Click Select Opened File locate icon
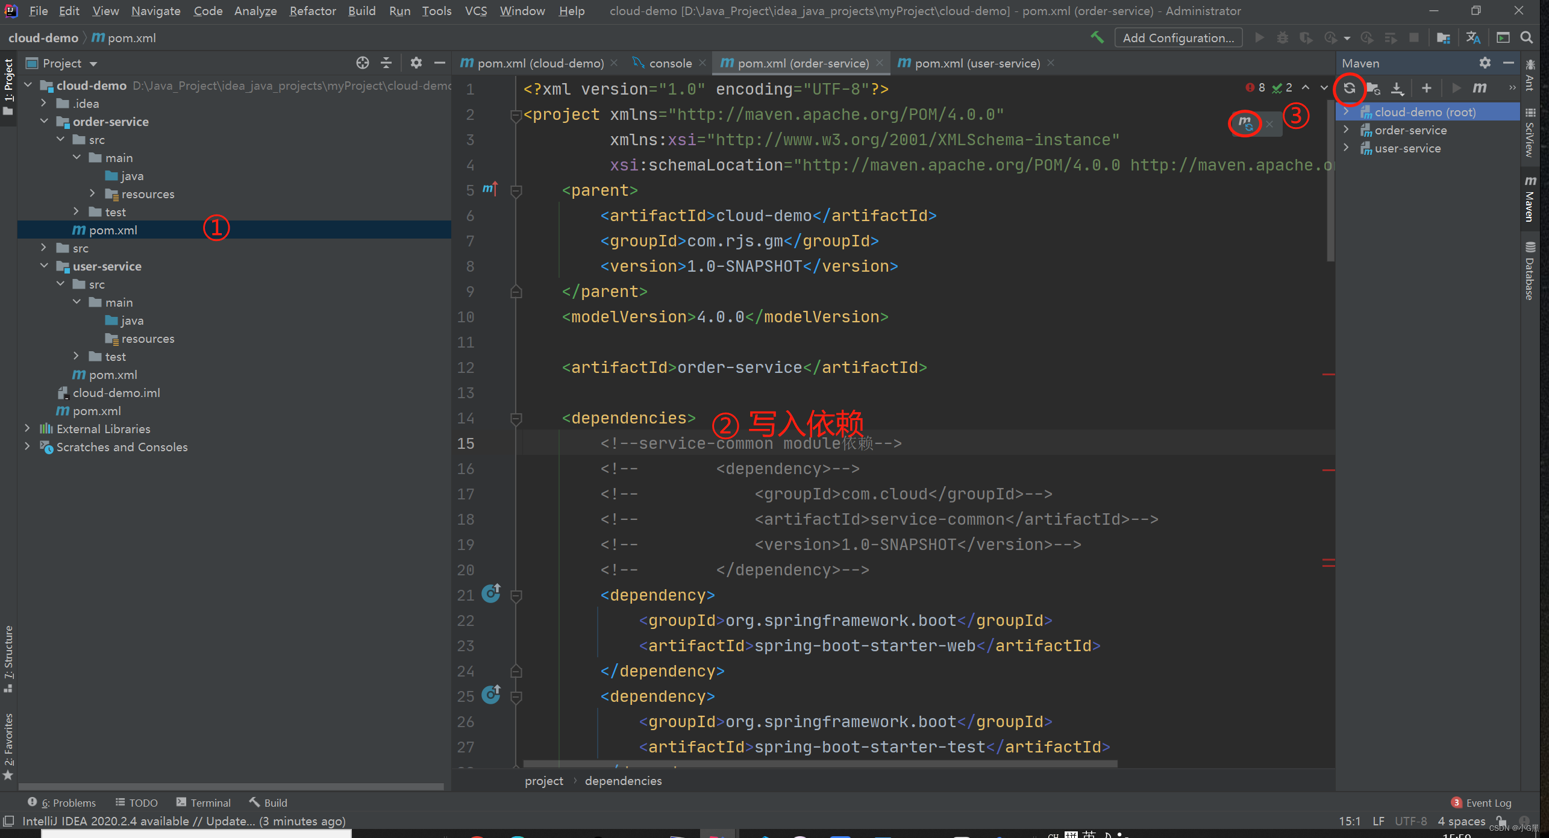 [362, 63]
